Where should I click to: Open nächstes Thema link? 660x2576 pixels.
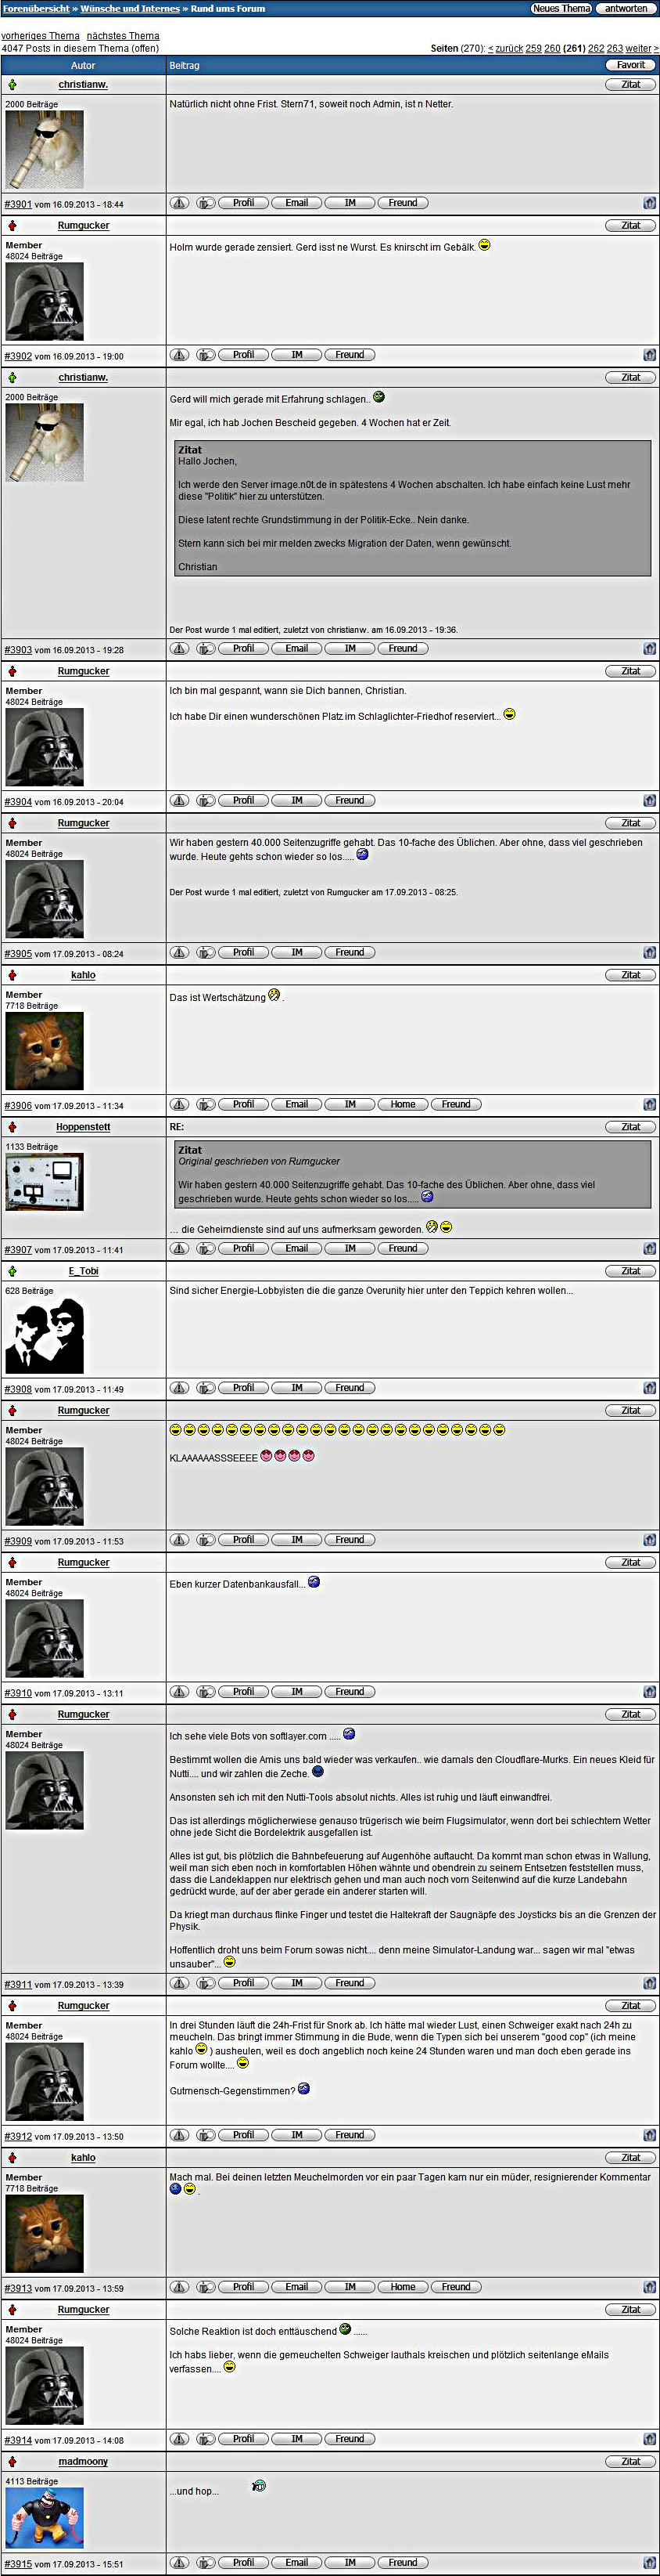(x=123, y=36)
